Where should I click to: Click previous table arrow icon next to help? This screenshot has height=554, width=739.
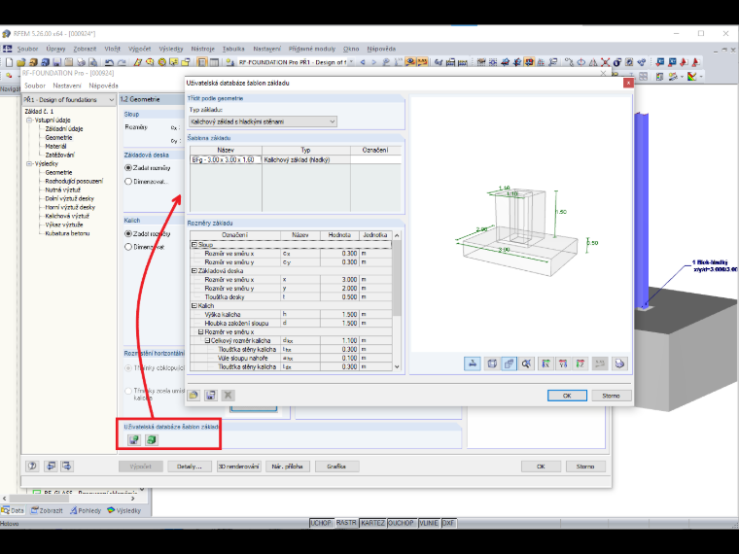pos(51,466)
